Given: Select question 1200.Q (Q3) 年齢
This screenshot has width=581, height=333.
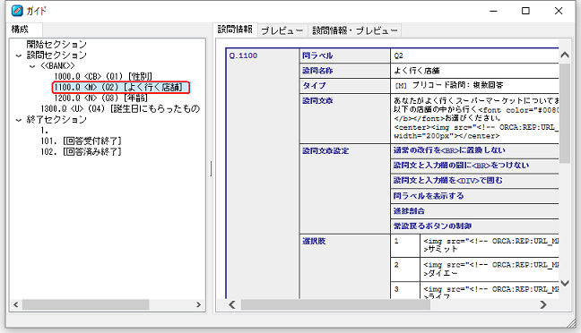Looking at the screenshot, I should 100,98.
